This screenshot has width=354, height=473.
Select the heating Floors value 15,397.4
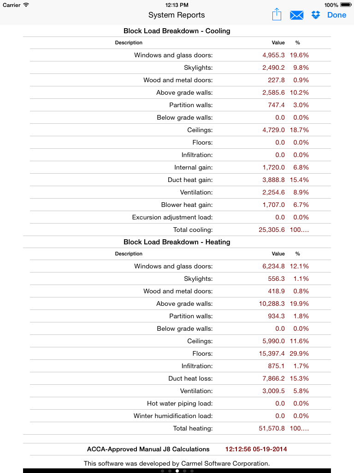pos(271,353)
